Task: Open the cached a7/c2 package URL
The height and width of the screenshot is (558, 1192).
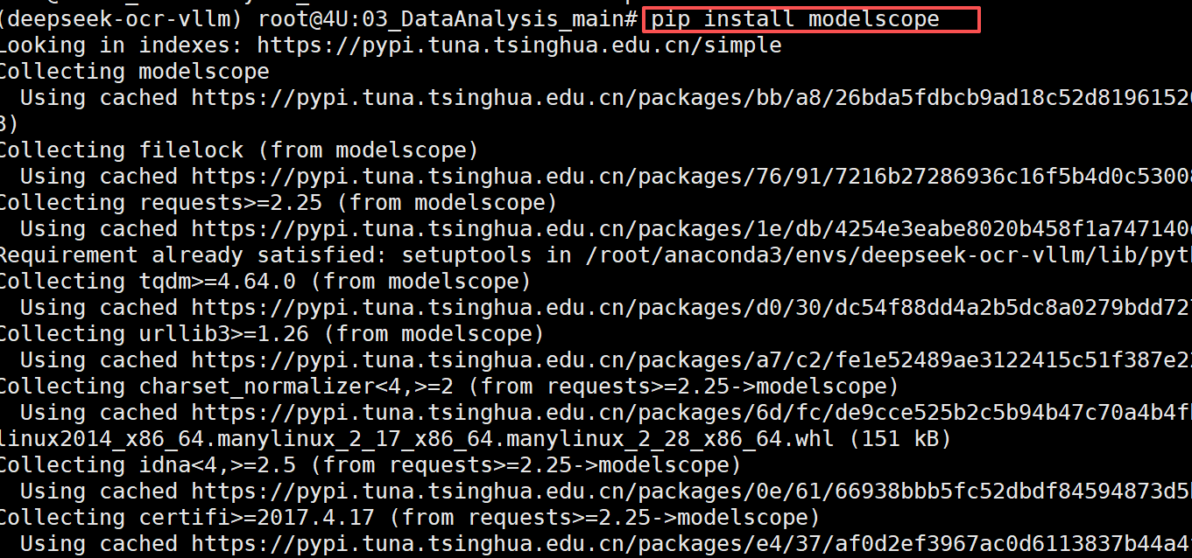Action: pos(692,359)
